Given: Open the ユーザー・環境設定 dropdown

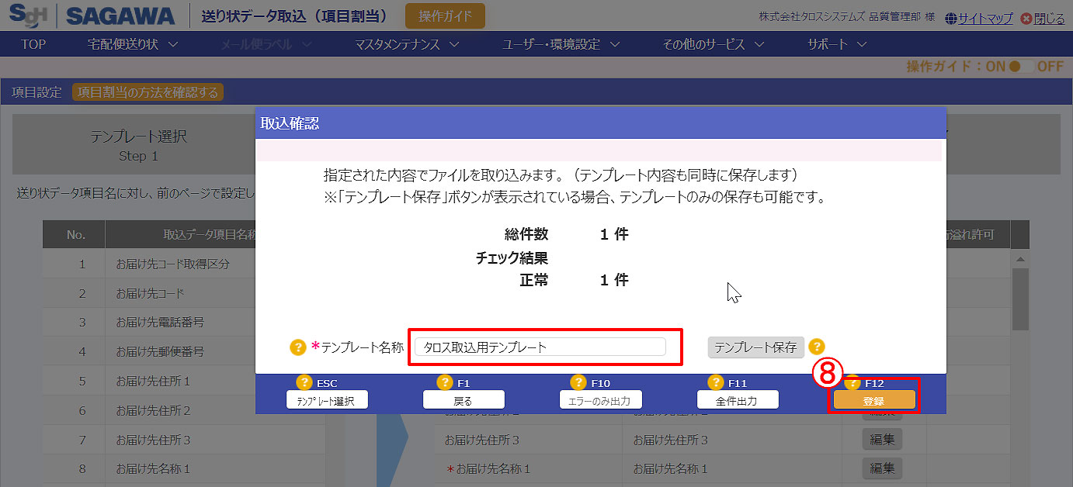Looking at the screenshot, I should coord(561,44).
